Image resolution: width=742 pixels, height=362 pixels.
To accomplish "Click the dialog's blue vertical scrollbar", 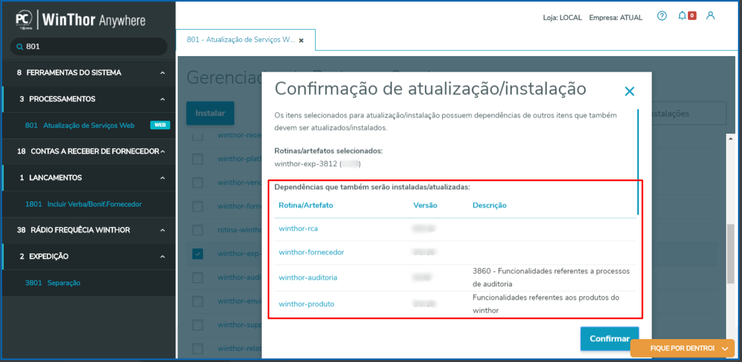I will click(x=638, y=162).
